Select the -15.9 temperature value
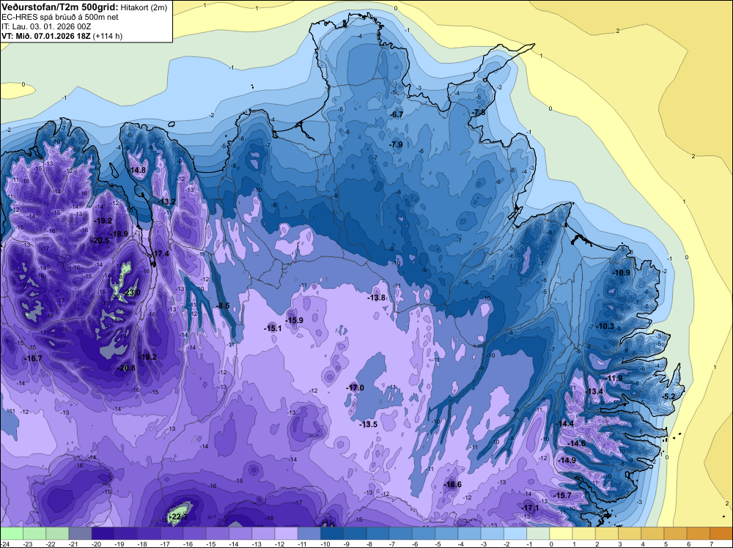The image size is (733, 548). tap(295, 320)
